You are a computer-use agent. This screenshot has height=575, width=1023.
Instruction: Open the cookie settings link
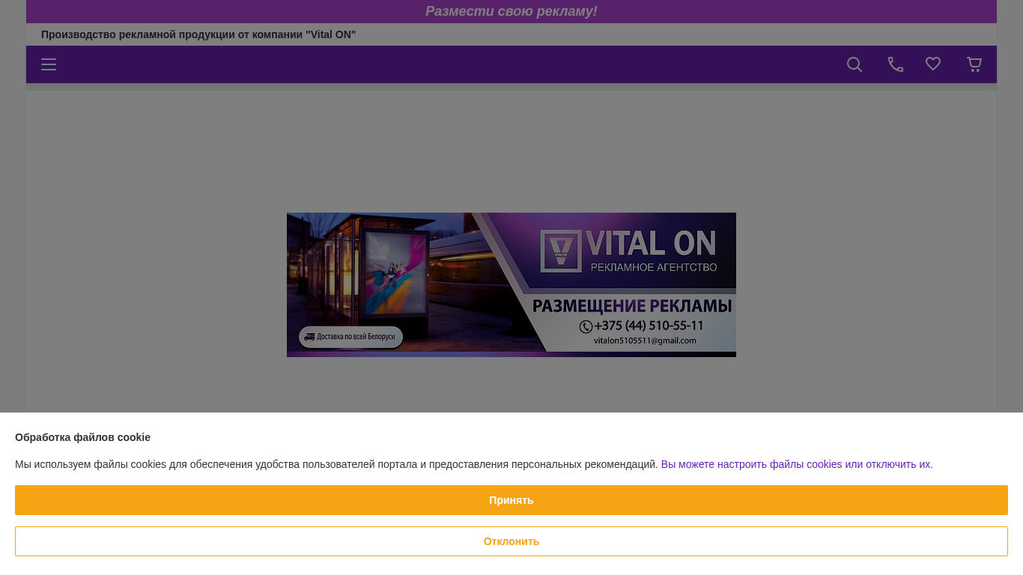(x=797, y=464)
